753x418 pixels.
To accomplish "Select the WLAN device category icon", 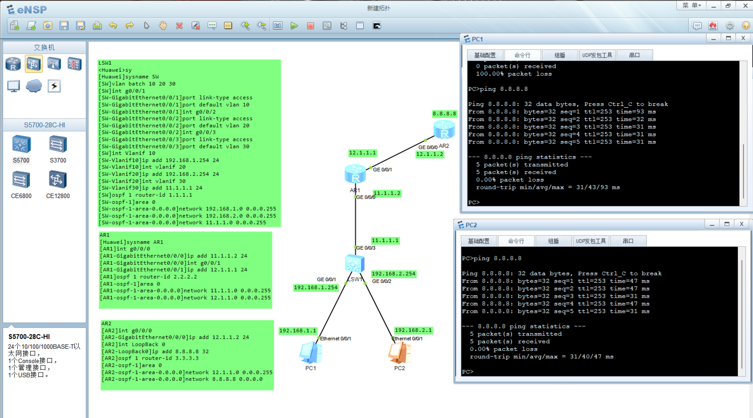I will pyautogui.click(x=54, y=64).
